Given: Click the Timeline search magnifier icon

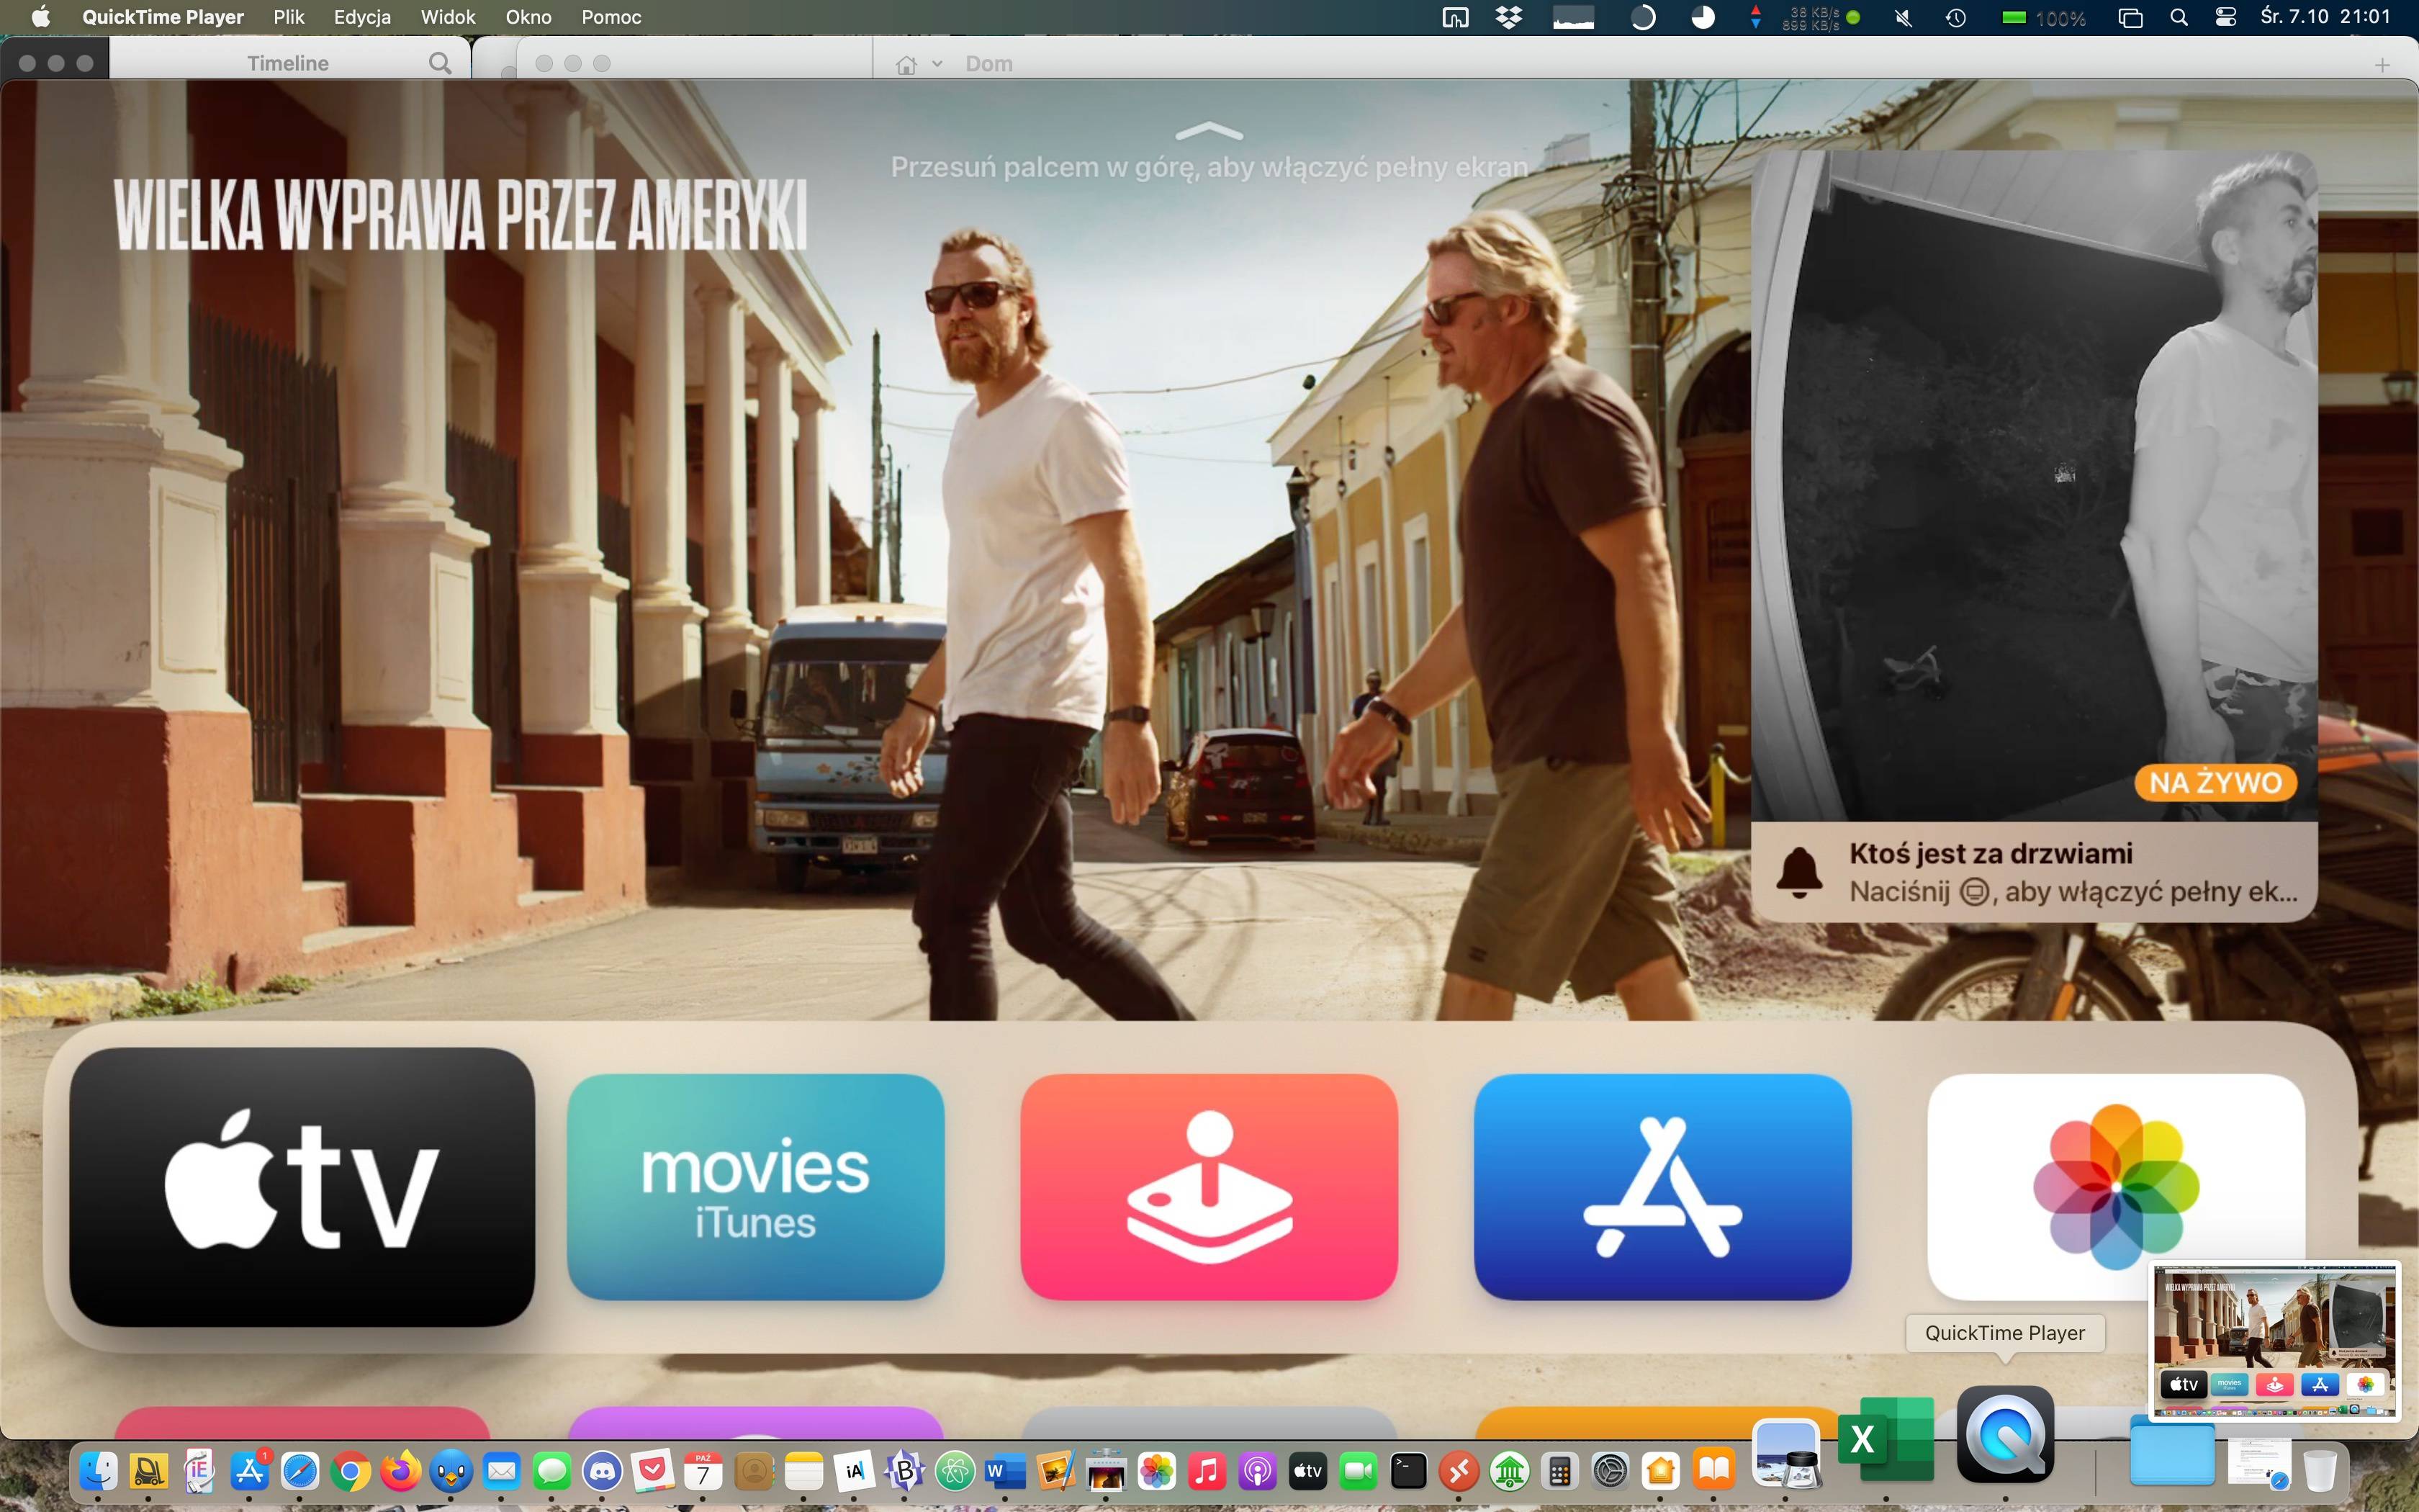Looking at the screenshot, I should click(x=440, y=63).
